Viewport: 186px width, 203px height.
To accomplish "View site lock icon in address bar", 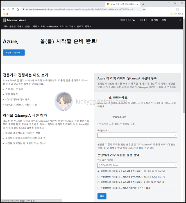I will 24,9.
